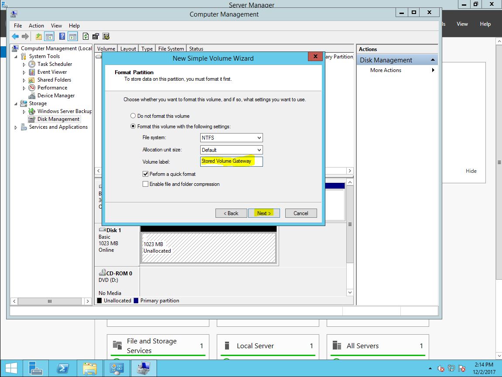Expand Services and Applications tree node
Image resolution: width=502 pixels, height=377 pixels.
coord(17,127)
